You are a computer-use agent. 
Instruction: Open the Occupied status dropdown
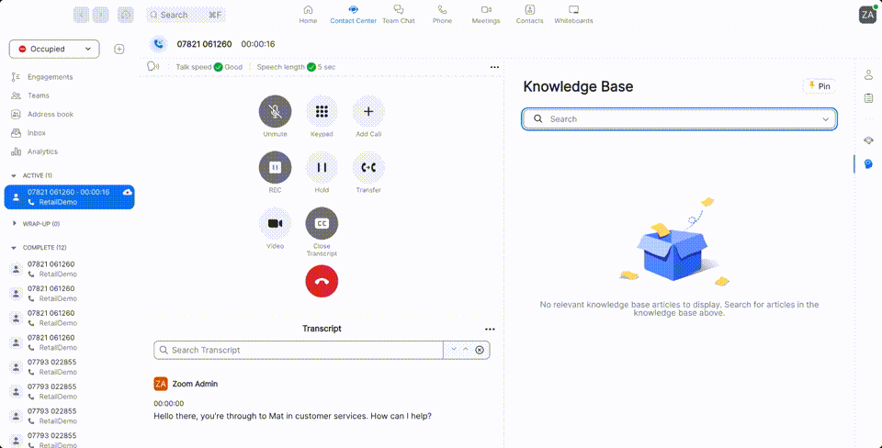(x=54, y=49)
